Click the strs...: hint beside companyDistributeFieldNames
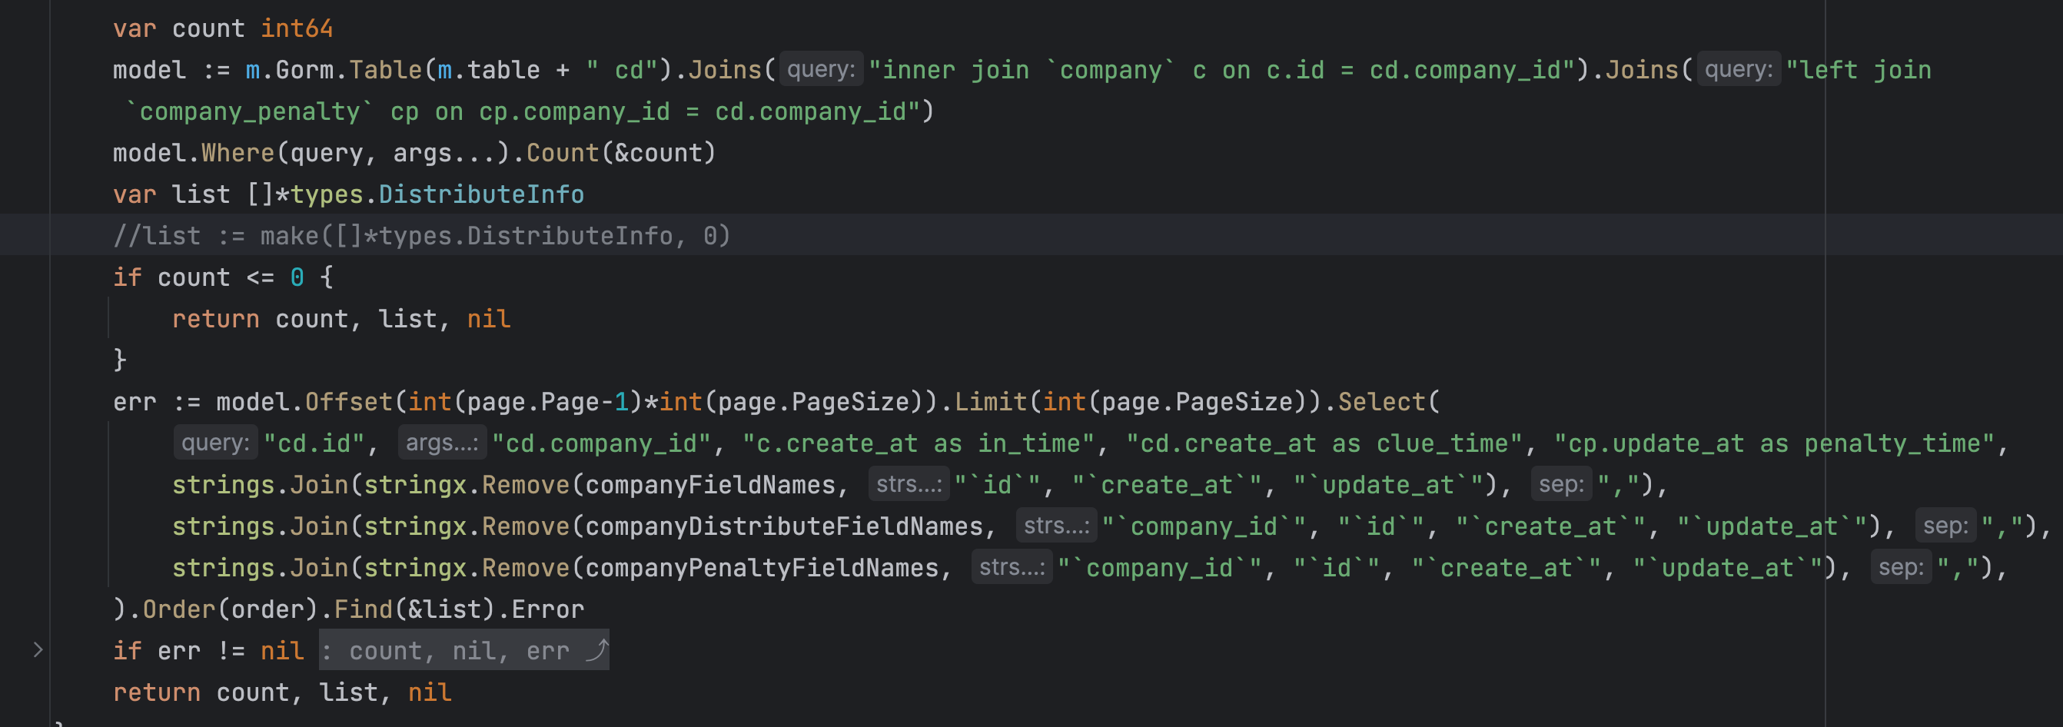The image size is (2063, 727). pyautogui.click(x=1055, y=525)
